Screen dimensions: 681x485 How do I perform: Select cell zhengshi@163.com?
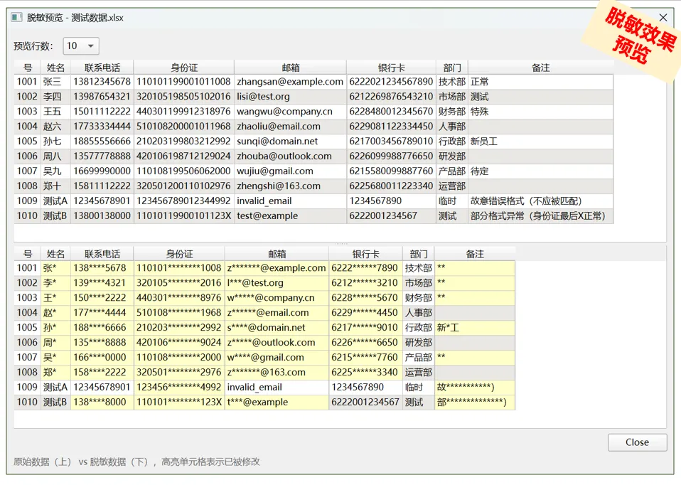[x=290, y=186]
